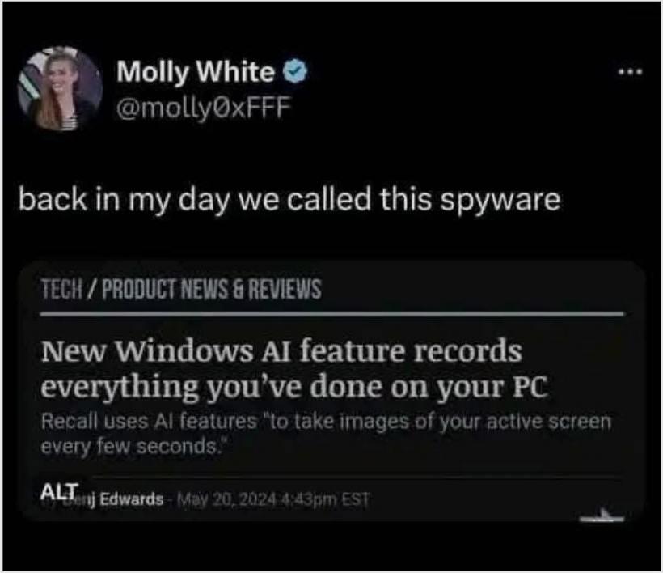This screenshot has height=573, width=663.
Task: Click headline line "New Windows AI feature records"
Action: point(281,350)
